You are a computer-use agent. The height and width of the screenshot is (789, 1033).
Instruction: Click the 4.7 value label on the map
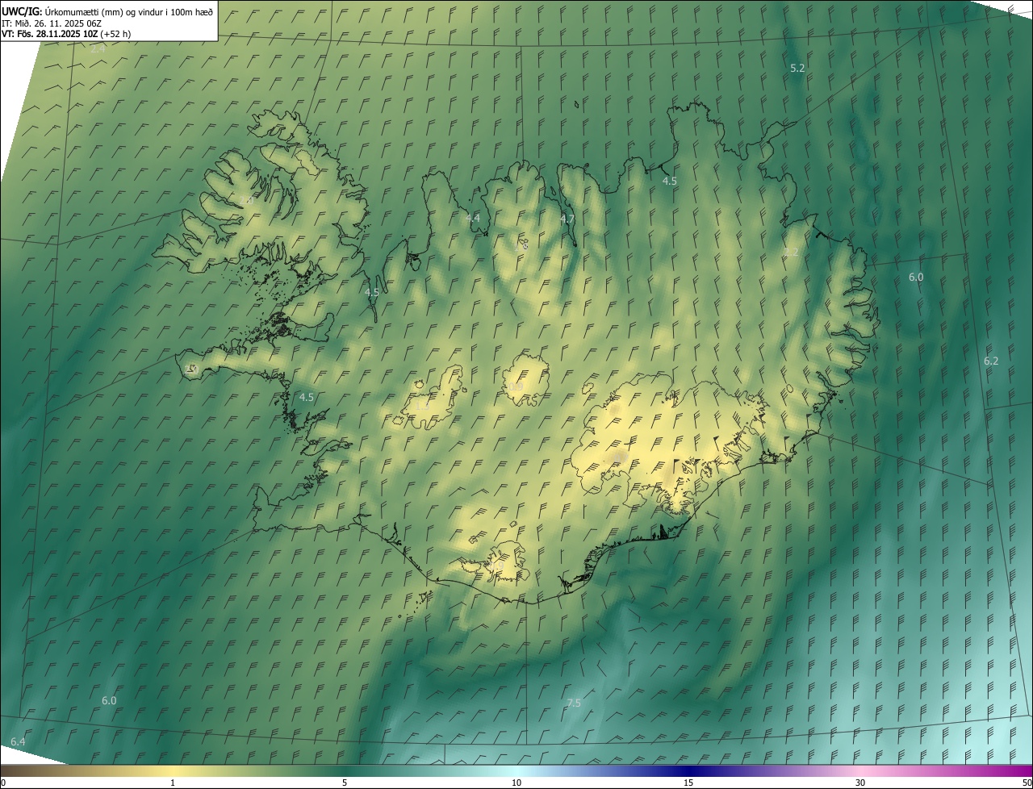[567, 219]
